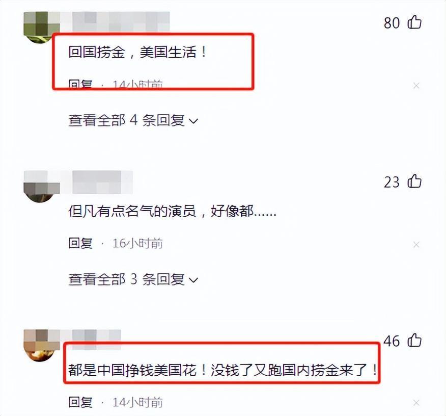Click chevron beside 3 条回复

coord(193,280)
